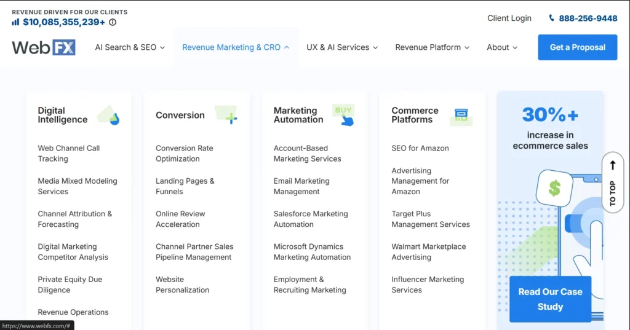Click the dollar sign illustration badge

pyautogui.click(x=554, y=188)
